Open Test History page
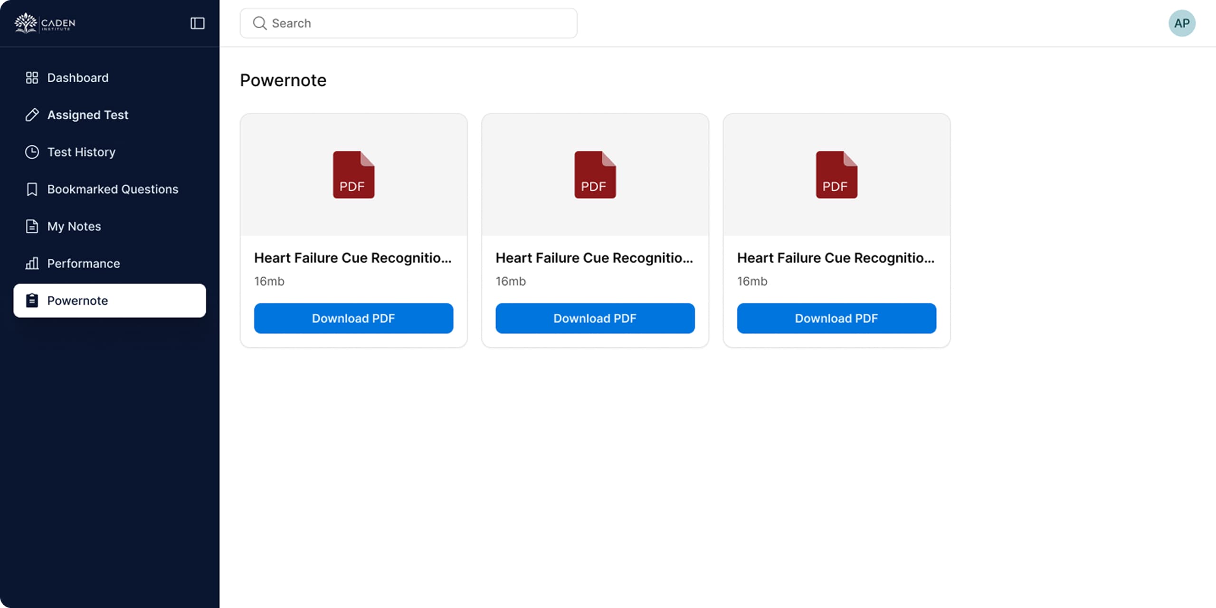 pos(110,152)
